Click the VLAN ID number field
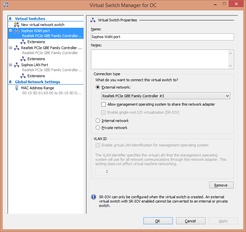This screenshot has width=246, height=232. click(x=102, y=171)
